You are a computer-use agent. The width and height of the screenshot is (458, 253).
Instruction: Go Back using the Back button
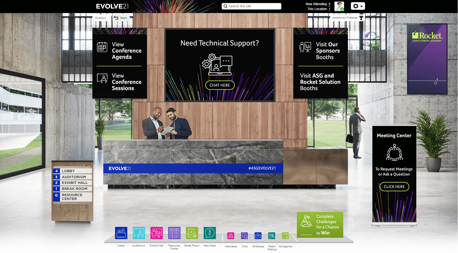[120, 18]
